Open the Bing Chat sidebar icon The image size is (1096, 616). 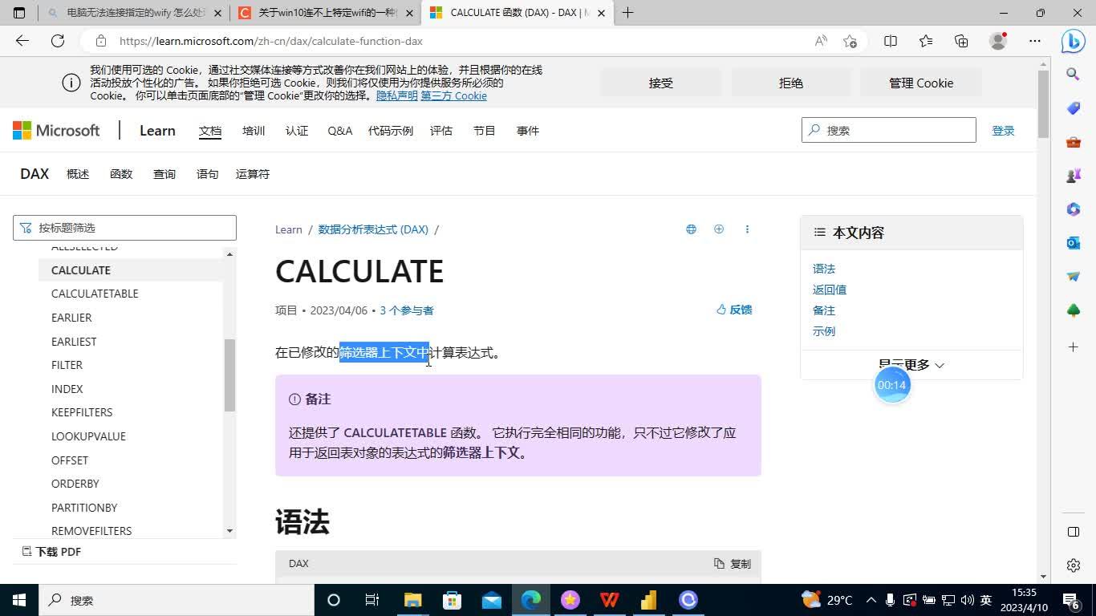tap(1074, 41)
